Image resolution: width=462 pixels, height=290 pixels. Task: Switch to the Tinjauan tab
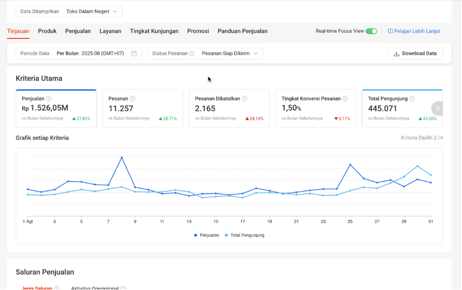click(18, 31)
